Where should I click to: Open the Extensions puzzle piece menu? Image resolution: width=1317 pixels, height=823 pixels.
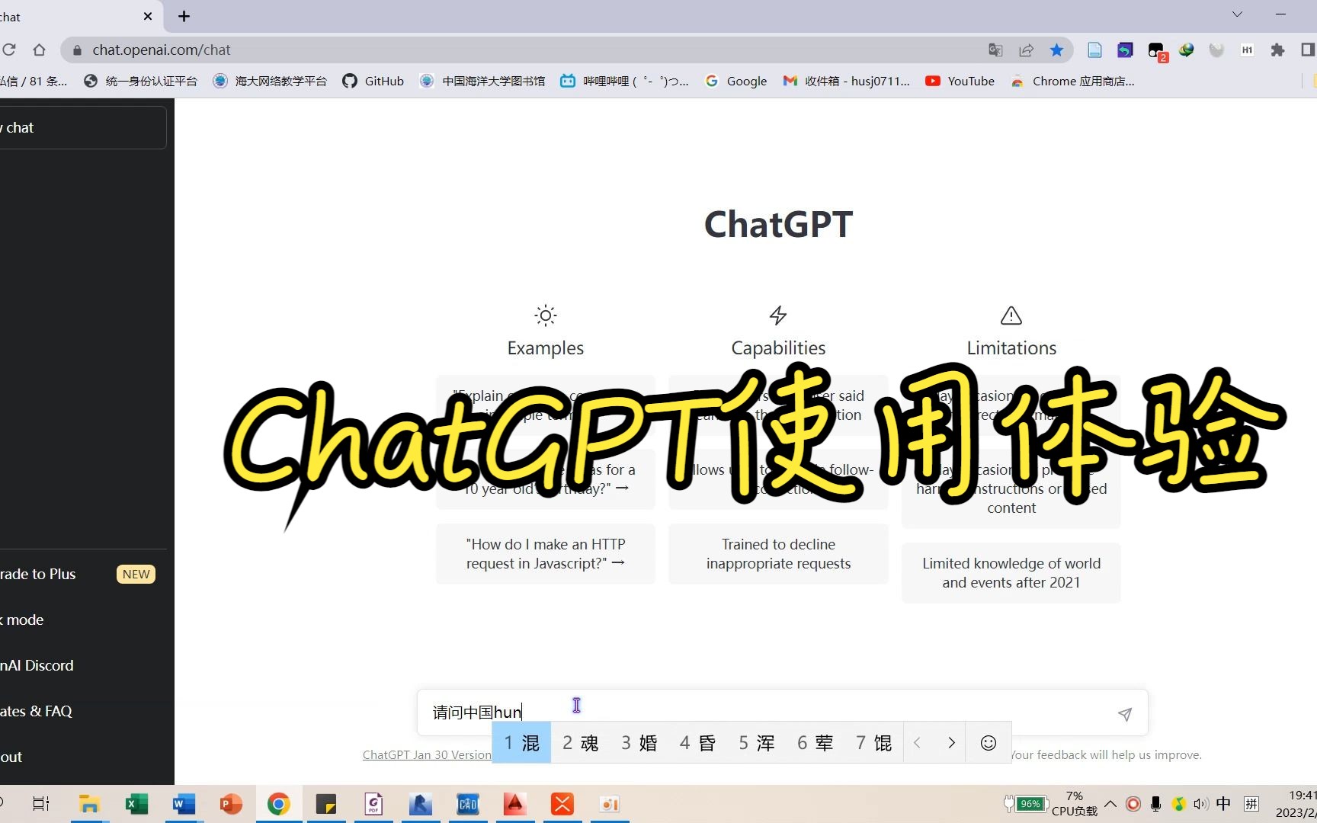pos(1277,50)
